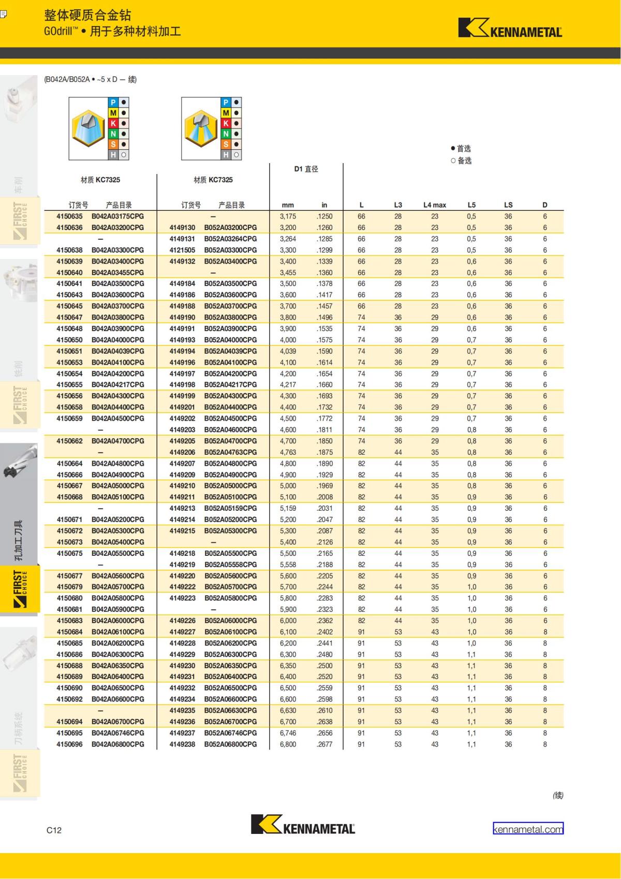Select catalog number B052A03300CPG

click(x=231, y=250)
